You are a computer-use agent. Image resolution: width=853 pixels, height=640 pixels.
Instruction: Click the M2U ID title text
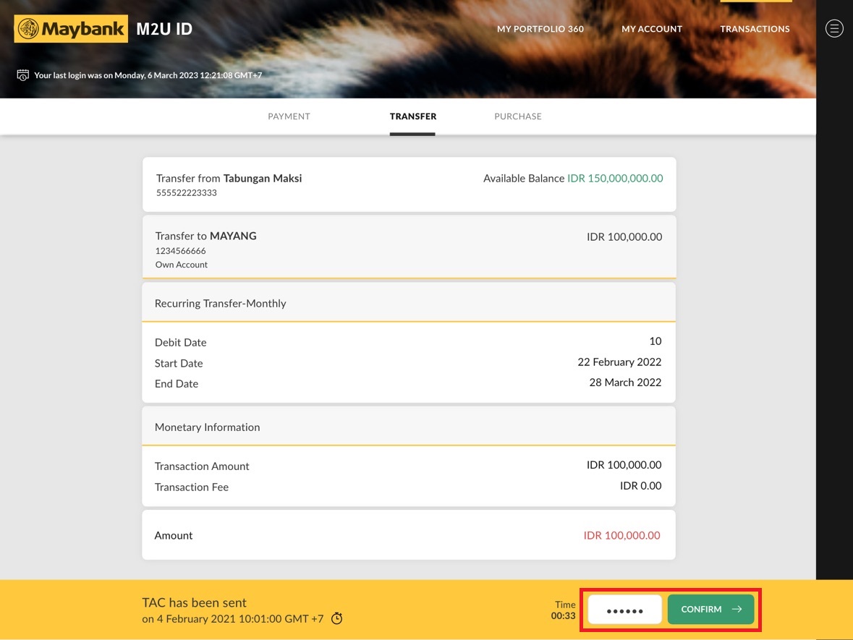coord(164,30)
